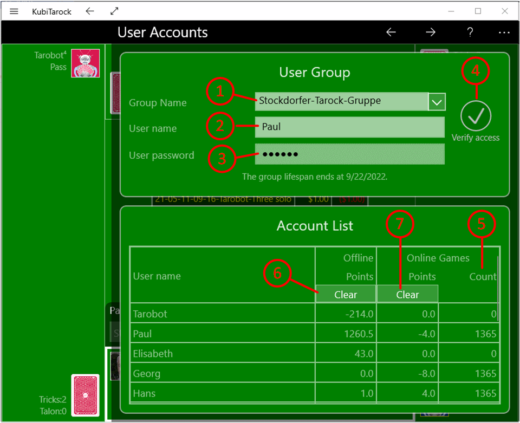The height and width of the screenshot is (423, 520).
Task: Expand the Group Name dropdown arrow
Action: coord(437,101)
